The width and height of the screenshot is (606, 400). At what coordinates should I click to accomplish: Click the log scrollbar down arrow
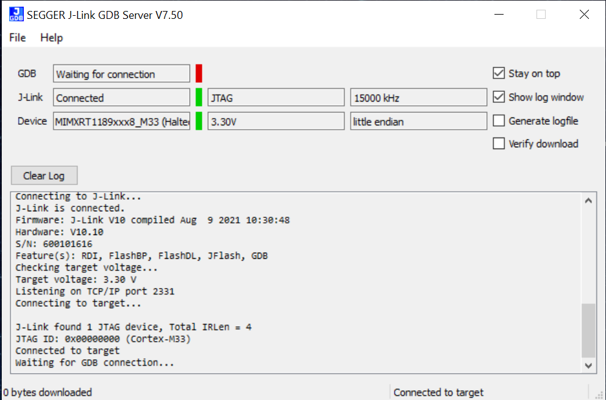588,365
